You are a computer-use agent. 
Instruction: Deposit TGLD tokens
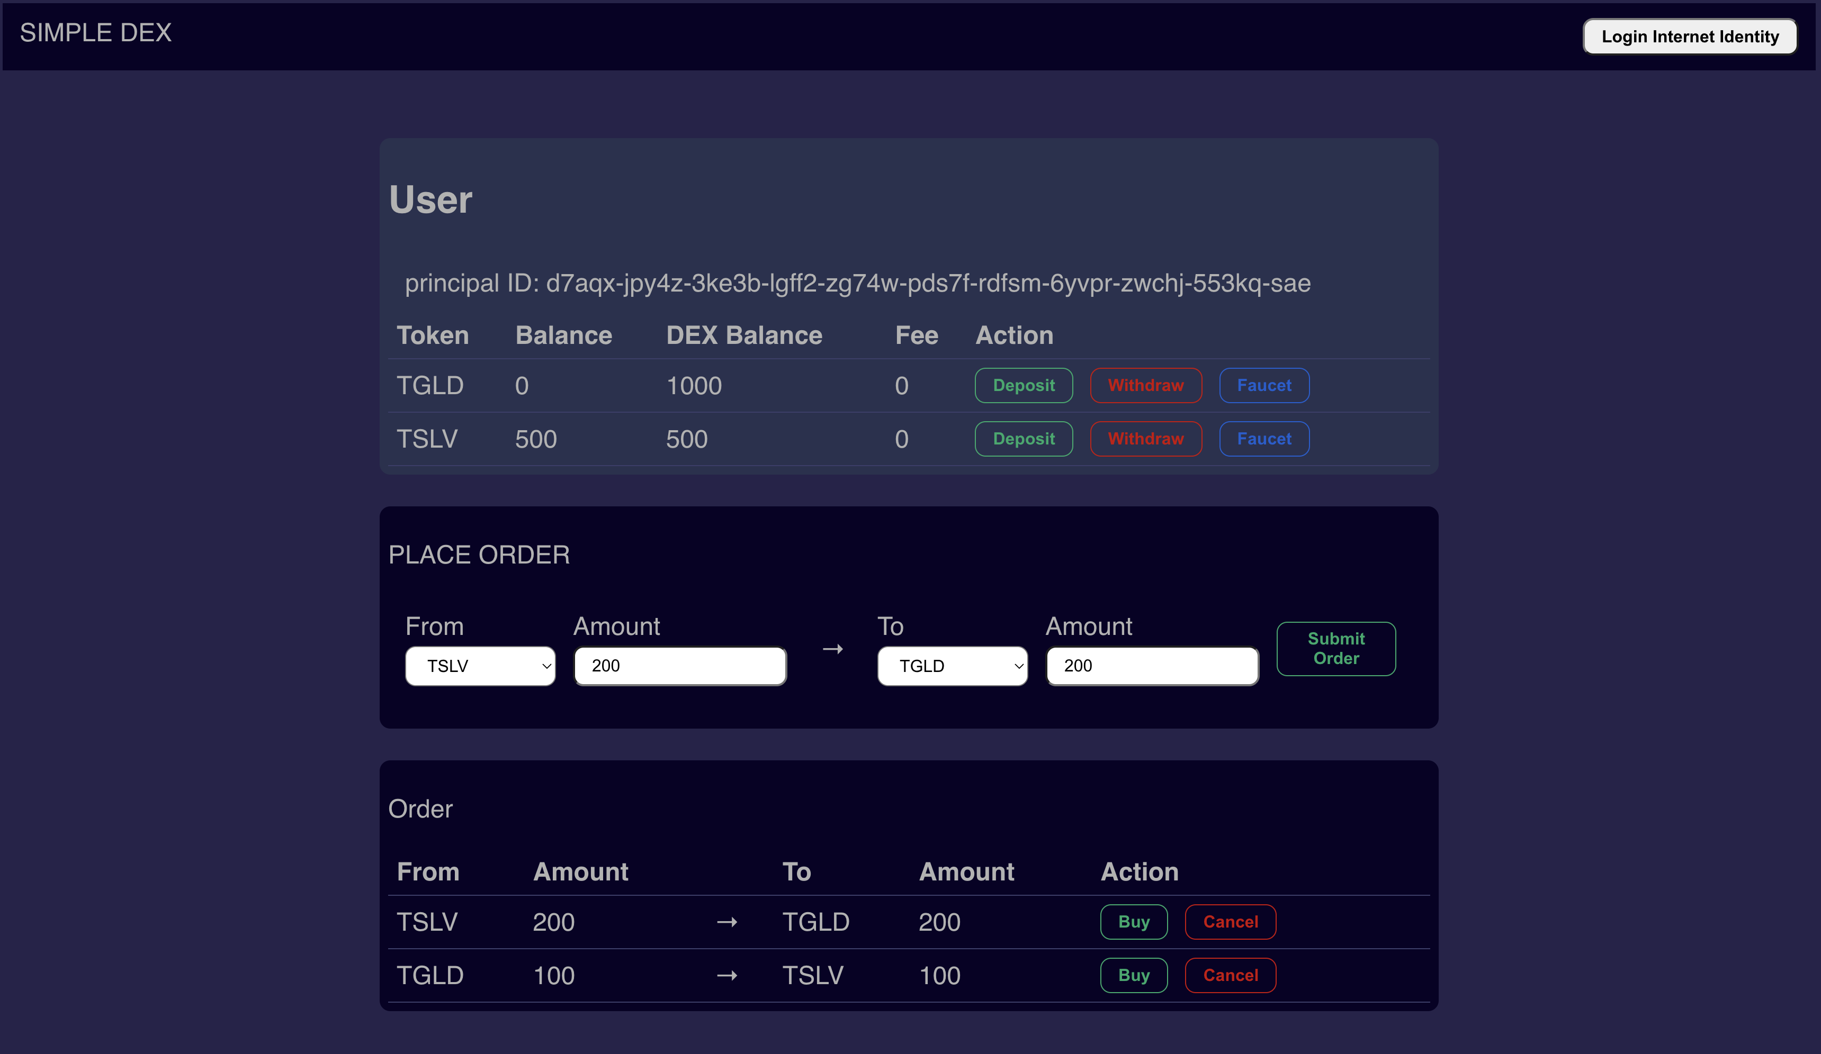click(x=1023, y=386)
